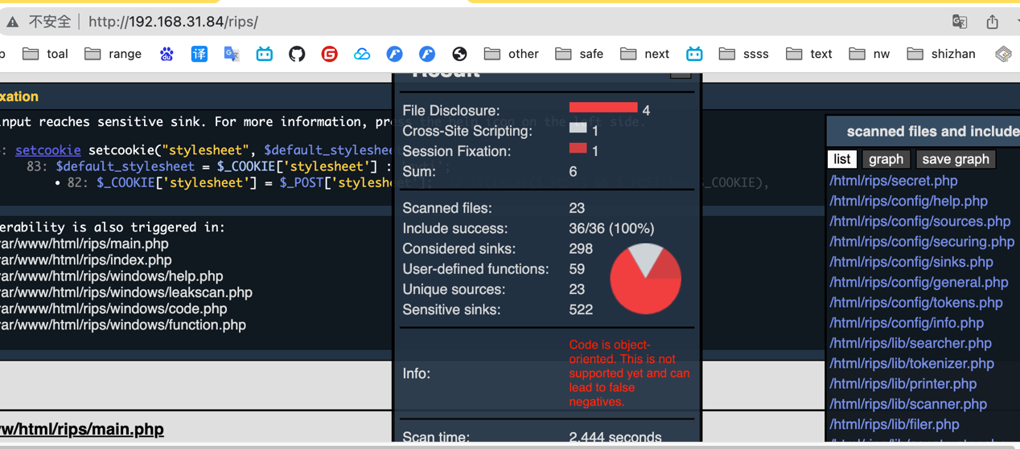Click the object-oriented code warning text
Screen dimensions: 1020x449
click(x=629, y=373)
